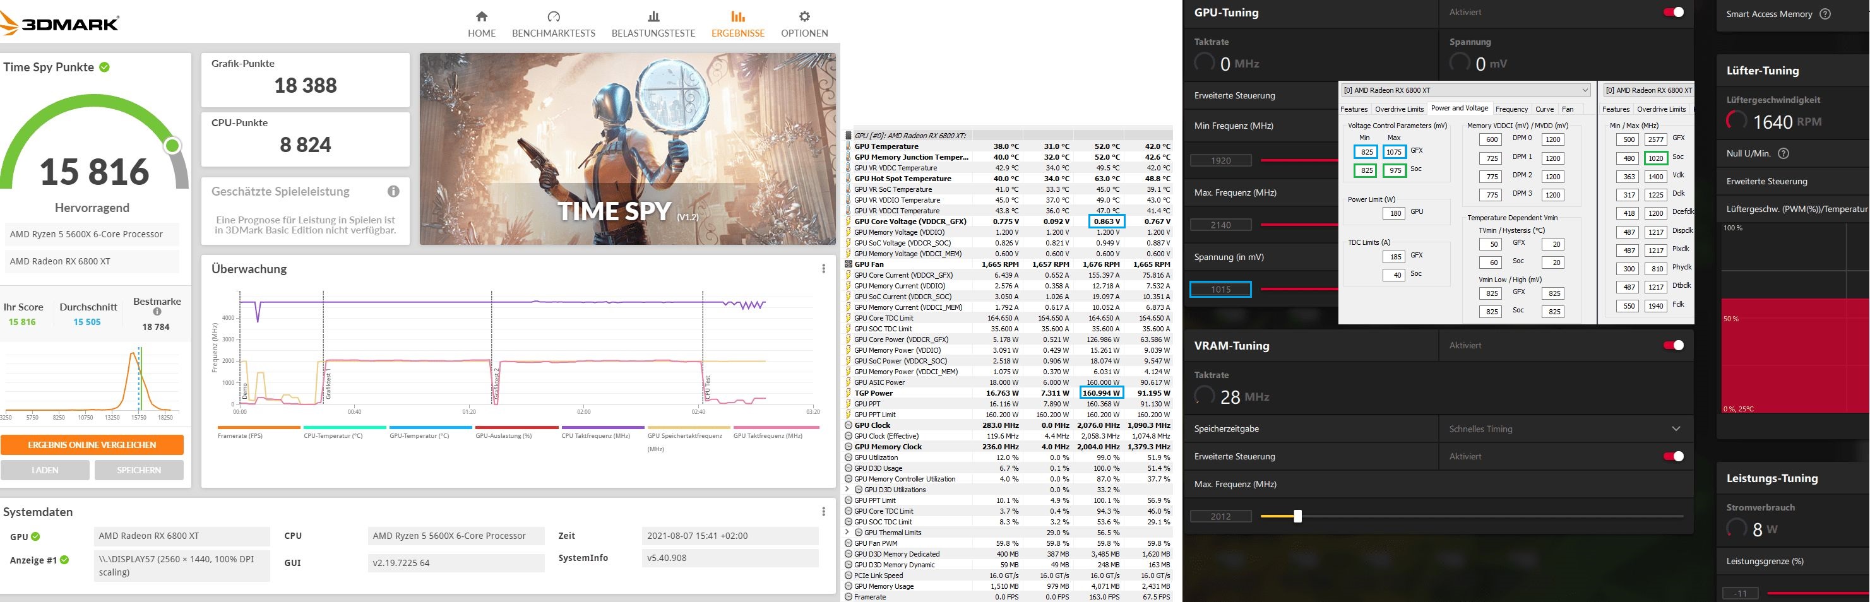Click the 'GPU Fan PWM' sensor row
1870x602 pixels.
(x=1009, y=543)
